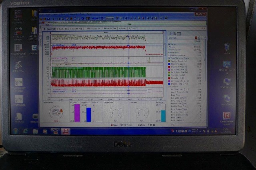The height and width of the screenshot is (170, 256).
Task: Open the toolbar combo box dropdown
Action: [110, 18]
